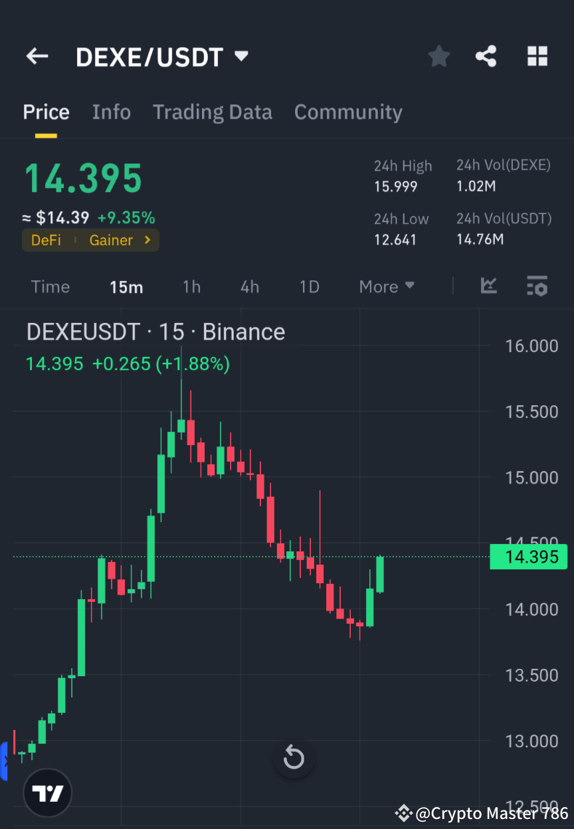The image size is (574, 829).
Task: Toggle the 15m timeframe selection
Action: [x=126, y=286]
